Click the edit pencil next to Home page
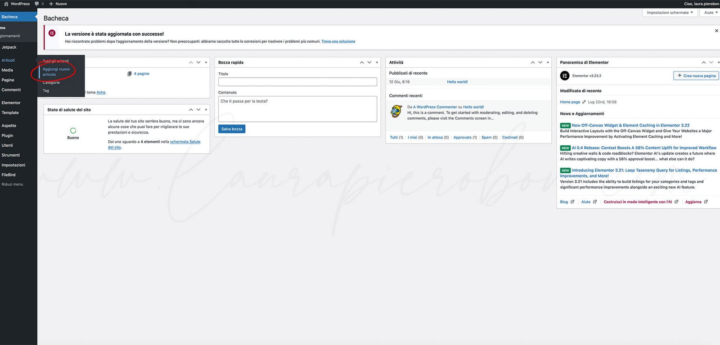This screenshot has width=720, height=345. click(x=584, y=102)
